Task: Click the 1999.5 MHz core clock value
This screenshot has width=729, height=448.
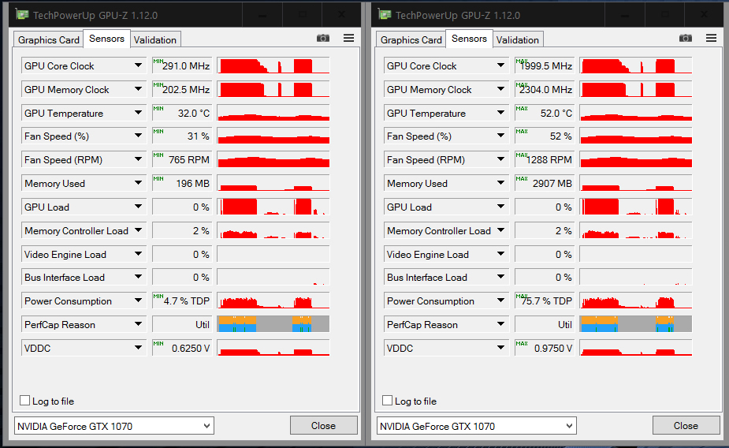Action: pyautogui.click(x=545, y=65)
